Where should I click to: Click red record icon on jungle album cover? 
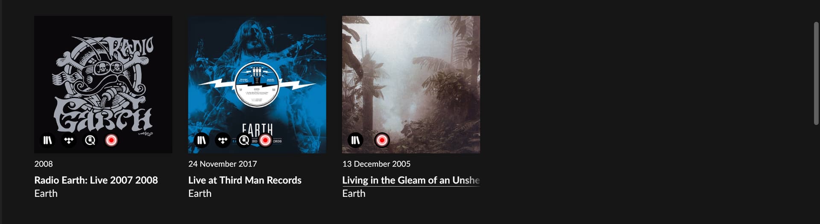tap(382, 140)
